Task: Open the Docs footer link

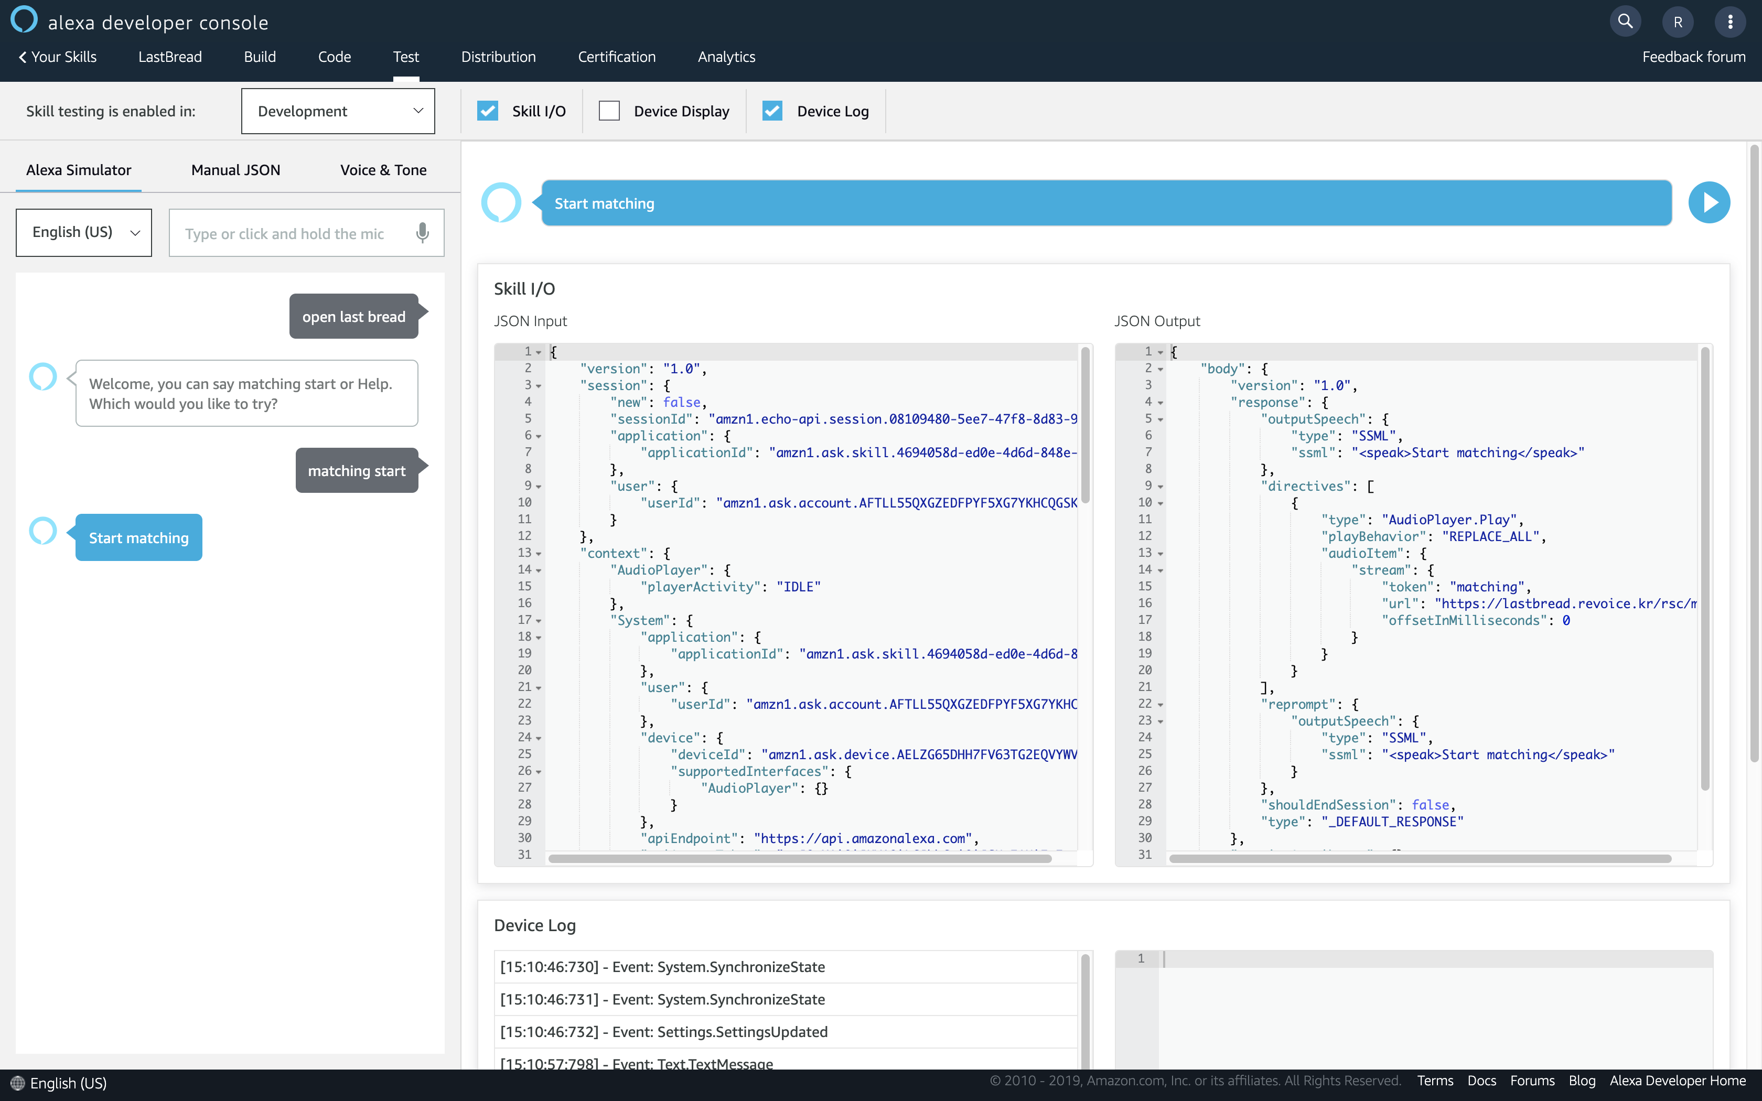Action: (x=1481, y=1081)
